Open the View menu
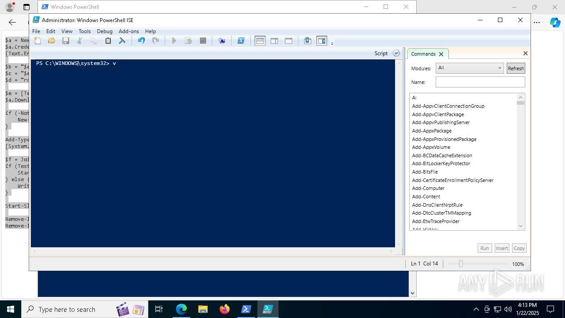This screenshot has height=318, width=565. 67,31
